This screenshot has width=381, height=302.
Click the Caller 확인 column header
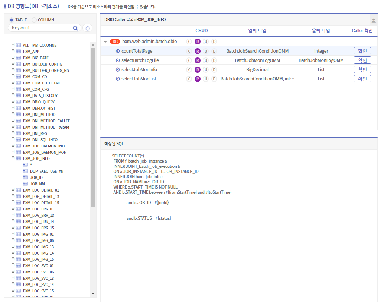tap(362, 30)
